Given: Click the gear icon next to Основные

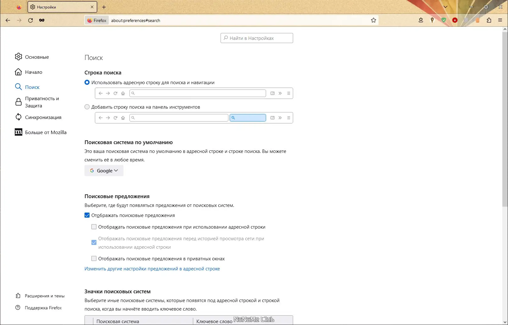Looking at the screenshot, I should coord(19,57).
